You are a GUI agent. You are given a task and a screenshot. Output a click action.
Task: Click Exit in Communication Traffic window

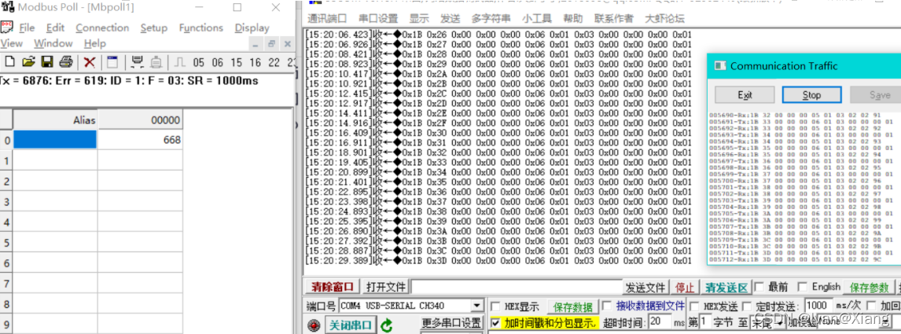(745, 95)
